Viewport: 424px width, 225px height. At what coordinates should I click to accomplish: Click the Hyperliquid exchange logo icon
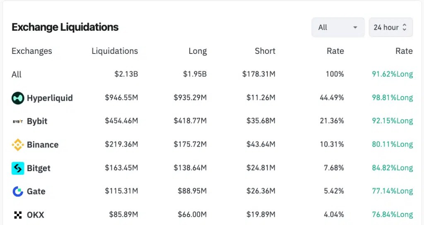click(x=18, y=98)
